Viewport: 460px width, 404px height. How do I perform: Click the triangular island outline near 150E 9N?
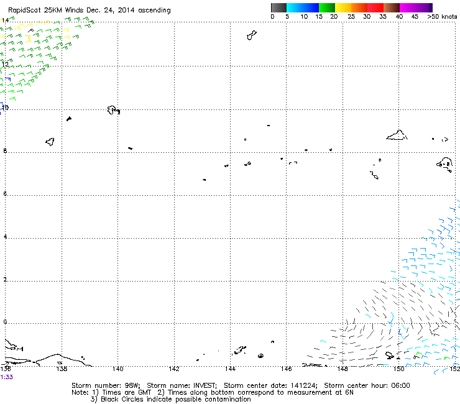(397, 135)
